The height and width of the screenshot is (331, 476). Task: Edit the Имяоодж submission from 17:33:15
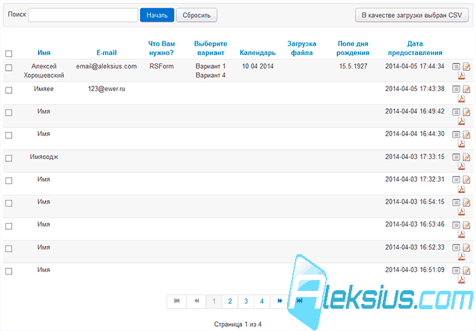tap(466, 157)
